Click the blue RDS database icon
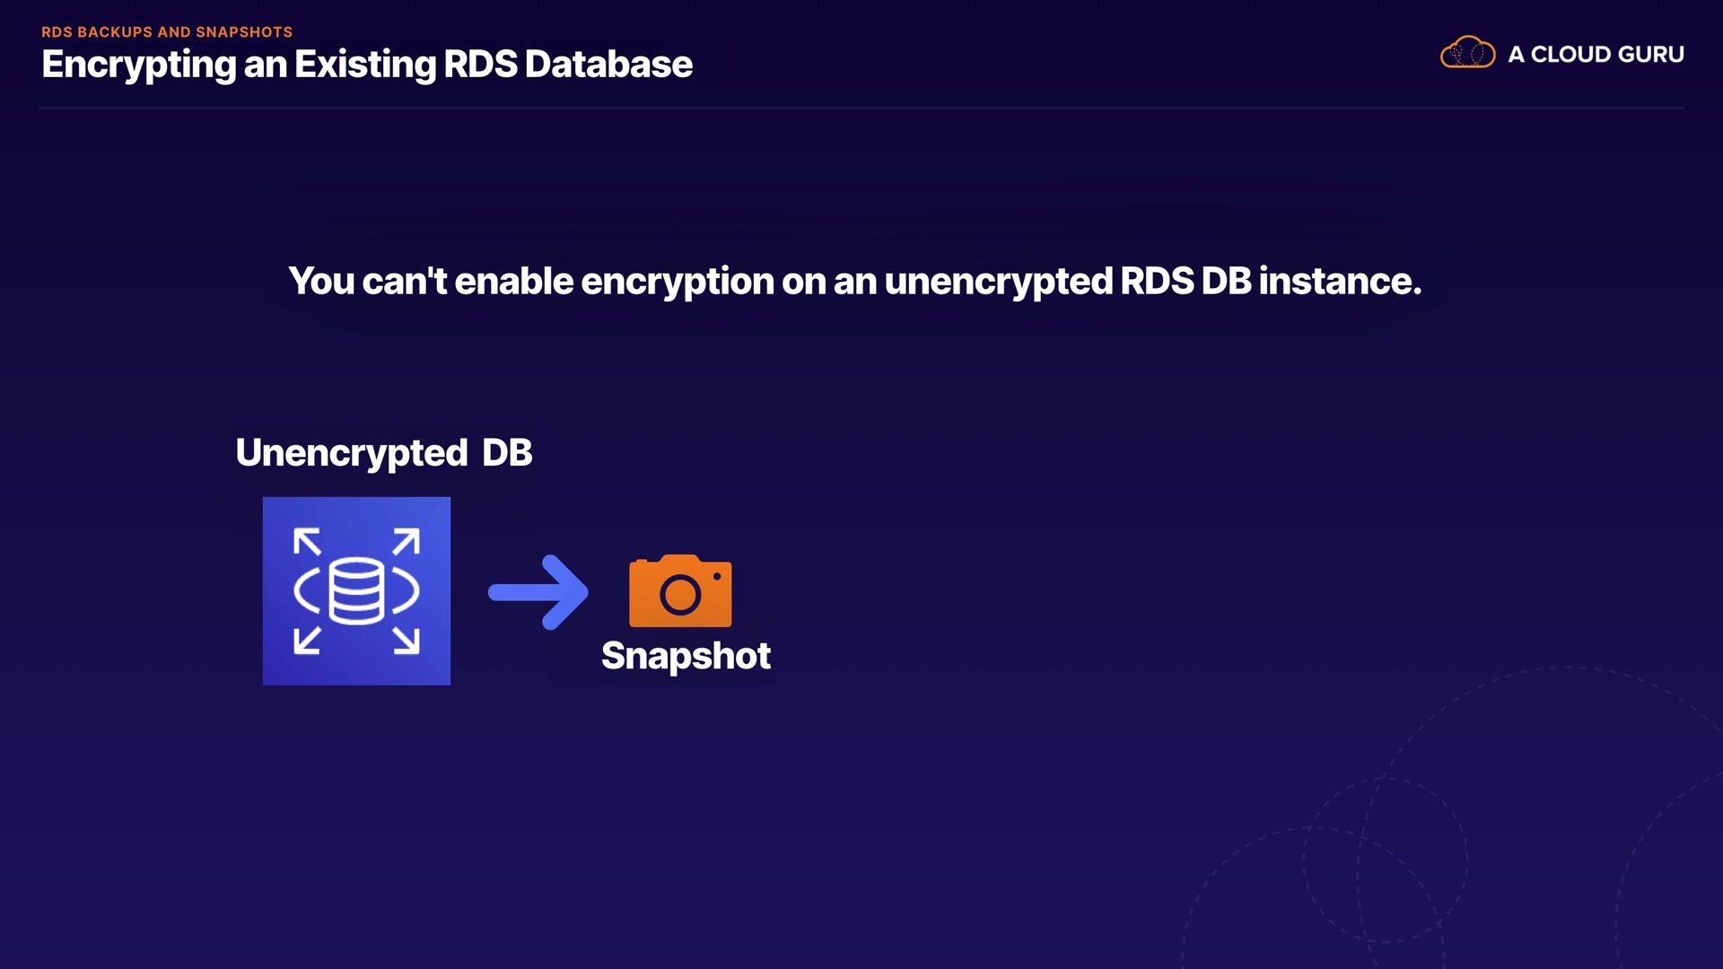Image resolution: width=1723 pixels, height=969 pixels. coord(356,590)
